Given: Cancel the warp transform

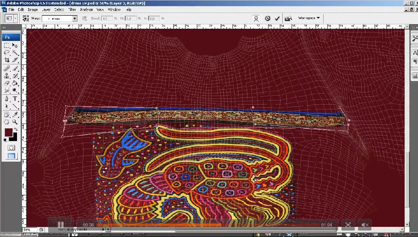Looking at the screenshot, I should point(267,18).
